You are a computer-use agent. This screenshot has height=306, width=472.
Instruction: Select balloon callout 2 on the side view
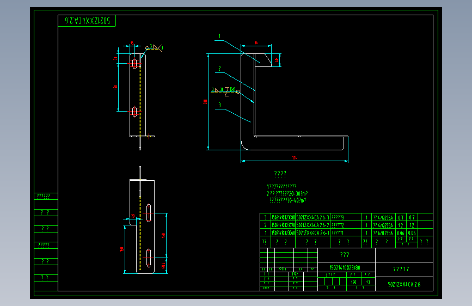pyautogui.click(x=220, y=69)
